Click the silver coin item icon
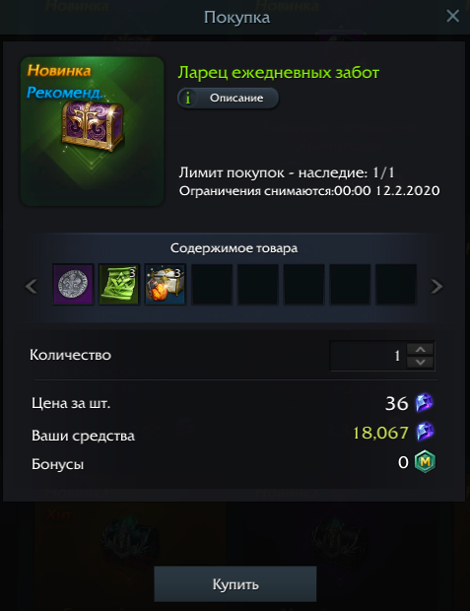 click(x=73, y=285)
